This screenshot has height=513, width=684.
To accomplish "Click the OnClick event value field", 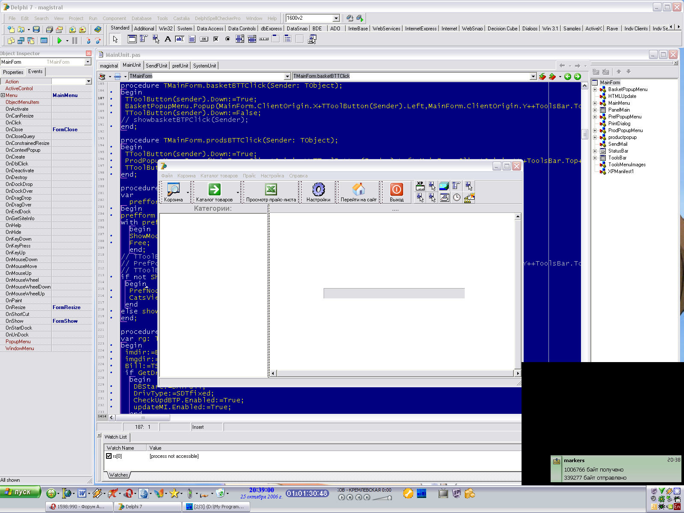I will (71, 123).
